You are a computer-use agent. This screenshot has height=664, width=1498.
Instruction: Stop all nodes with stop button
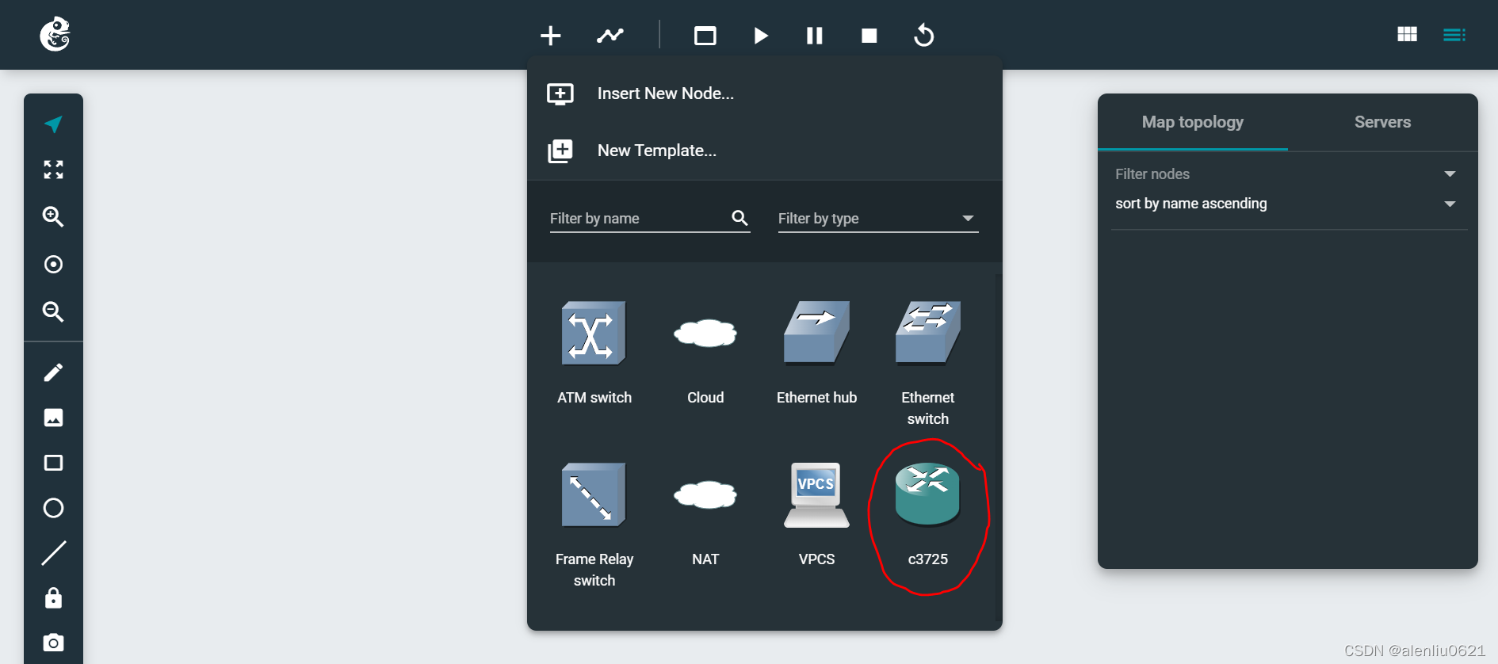click(x=869, y=36)
